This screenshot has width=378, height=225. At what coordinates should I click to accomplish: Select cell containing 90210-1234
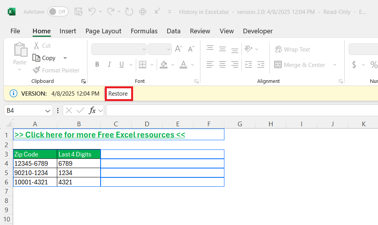point(35,173)
